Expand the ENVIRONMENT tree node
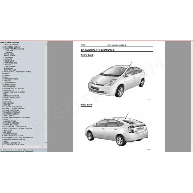This screenshot has width=193, height=193. pos(4,66)
